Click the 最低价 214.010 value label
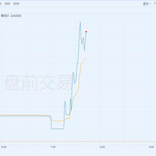This screenshot has height=156, width=156. (x=11, y=16)
